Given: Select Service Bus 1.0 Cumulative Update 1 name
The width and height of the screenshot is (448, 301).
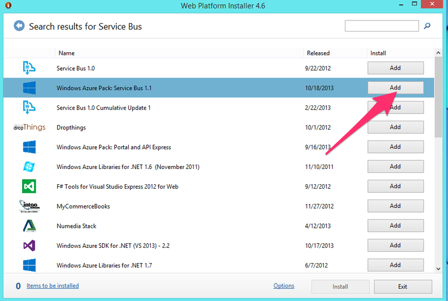Looking at the screenshot, I should (x=103, y=108).
